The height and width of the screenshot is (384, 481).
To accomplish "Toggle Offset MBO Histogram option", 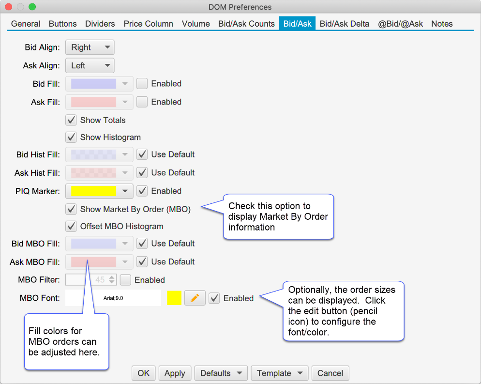I will [x=72, y=226].
